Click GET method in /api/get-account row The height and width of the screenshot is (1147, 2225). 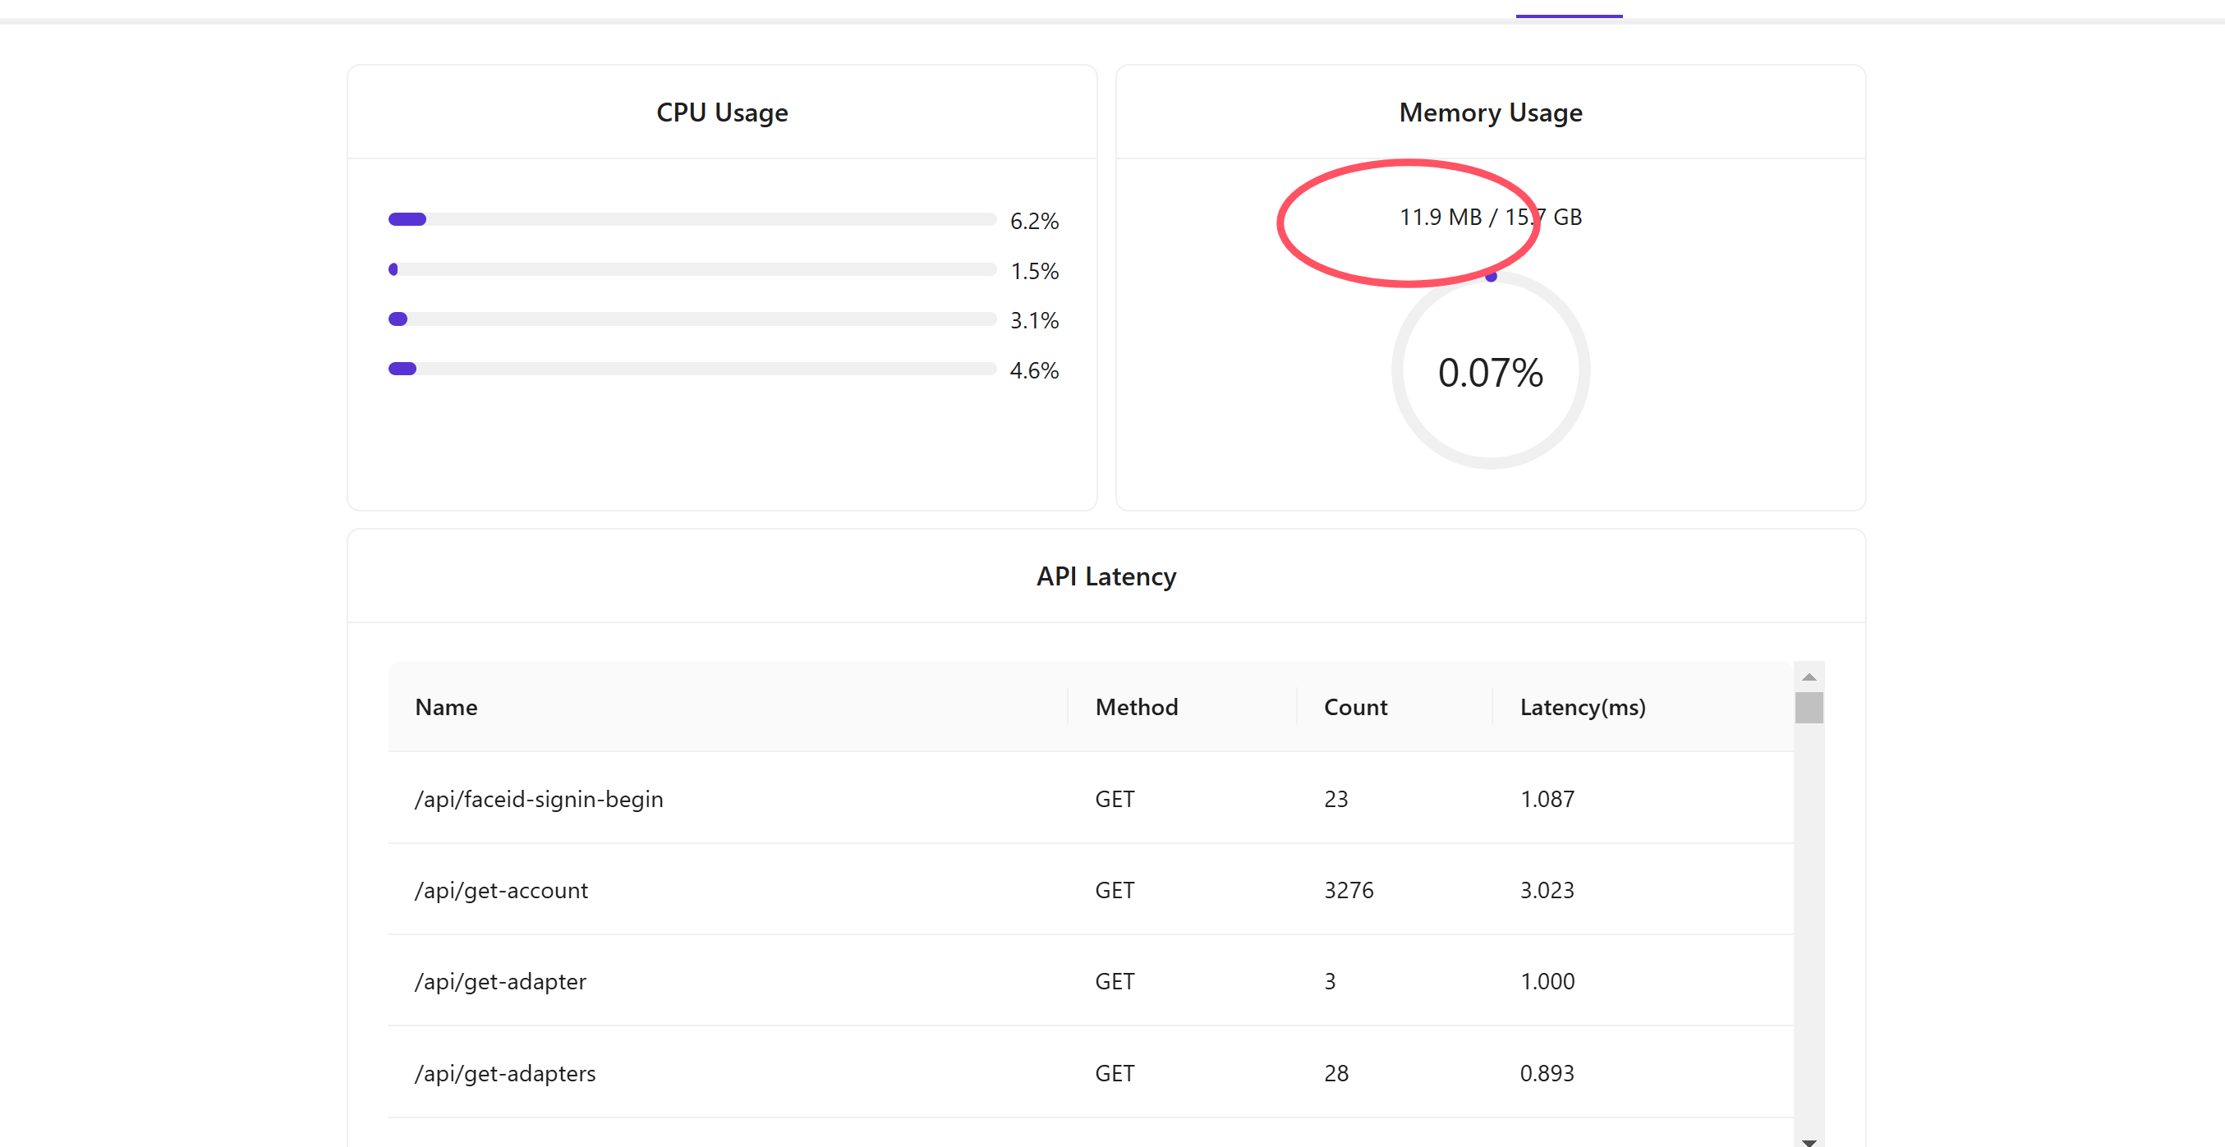(x=1115, y=891)
